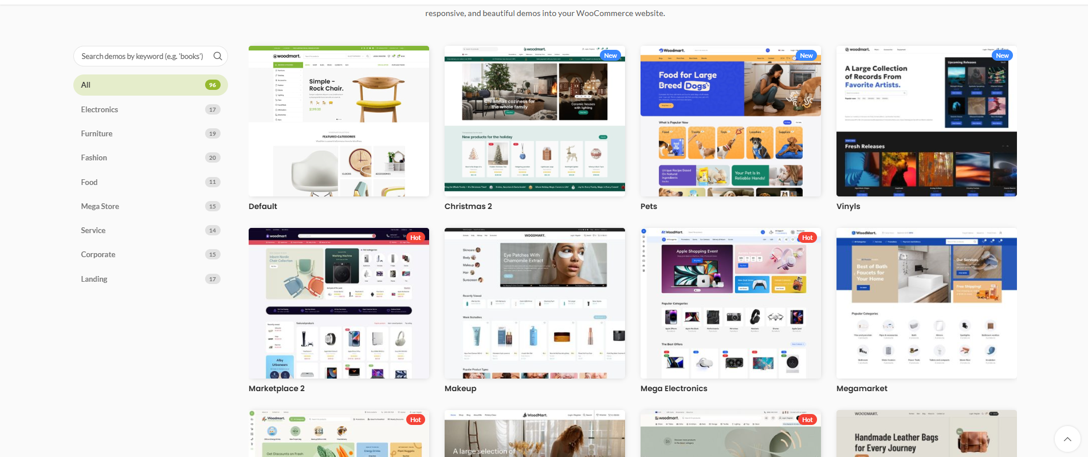
Task: Click the Vinyls title link
Action: 849,206
